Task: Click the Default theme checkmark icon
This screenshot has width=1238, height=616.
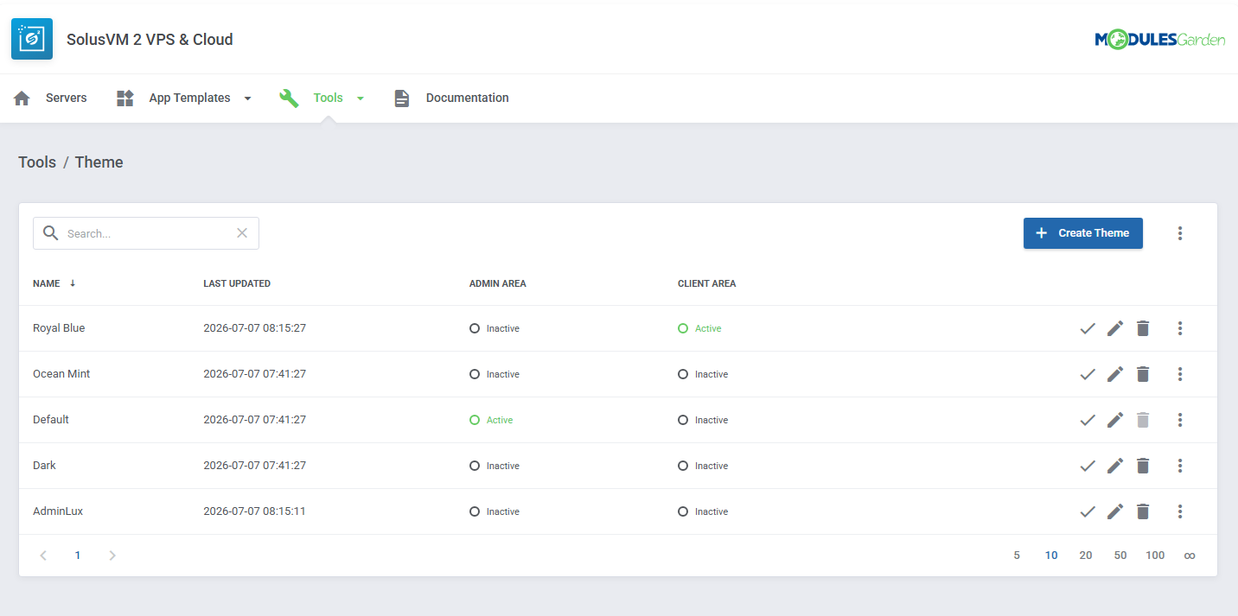Action: coord(1088,420)
